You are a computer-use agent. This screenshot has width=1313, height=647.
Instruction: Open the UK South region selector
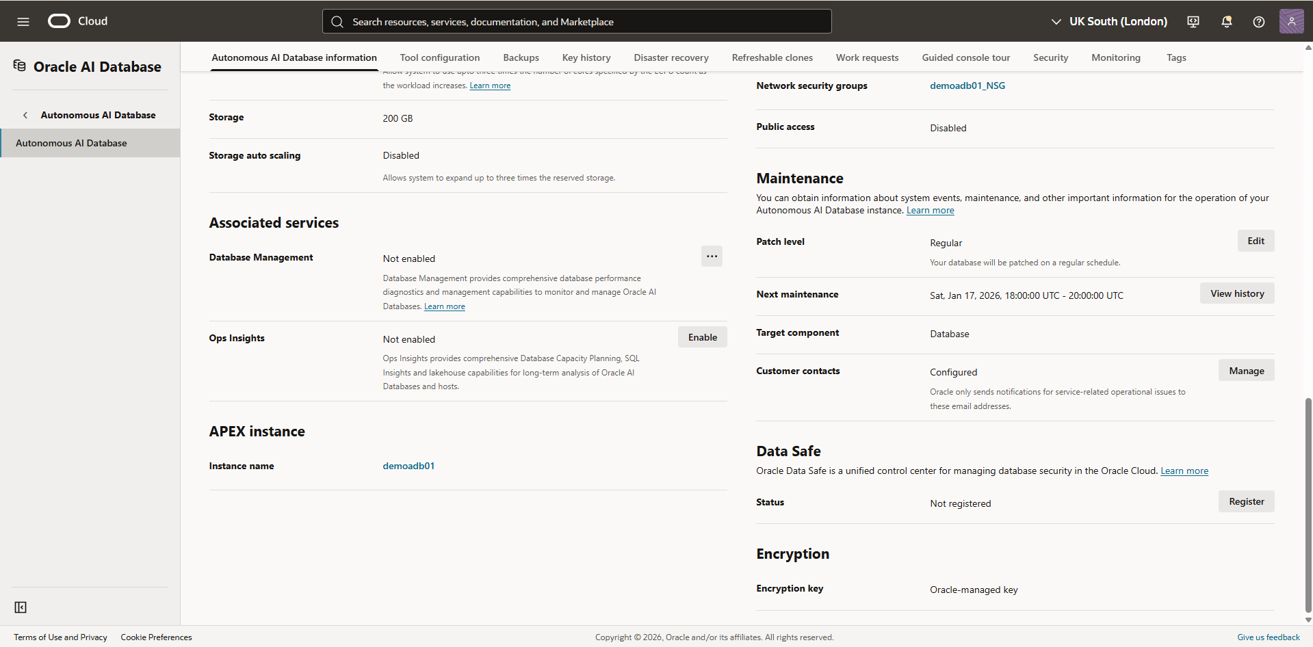pos(1109,21)
